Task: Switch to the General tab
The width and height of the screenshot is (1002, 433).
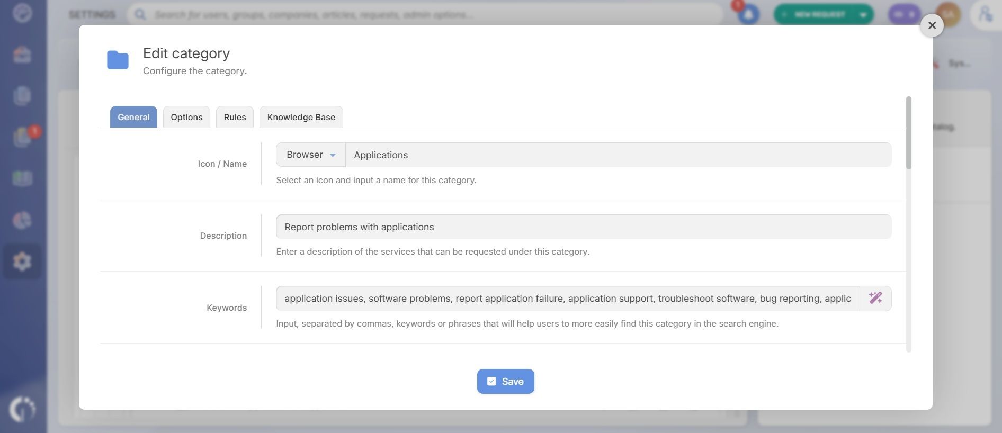Action: coord(133,117)
